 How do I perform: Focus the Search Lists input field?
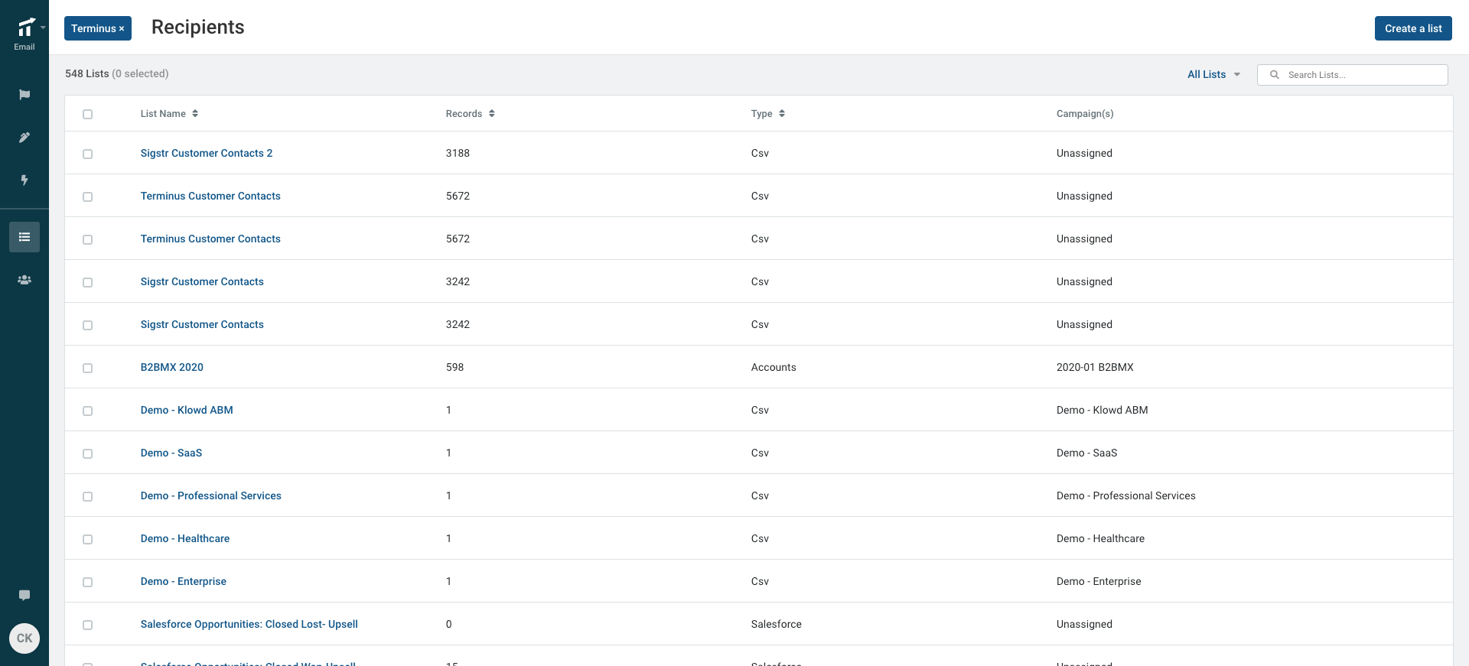1353,75
